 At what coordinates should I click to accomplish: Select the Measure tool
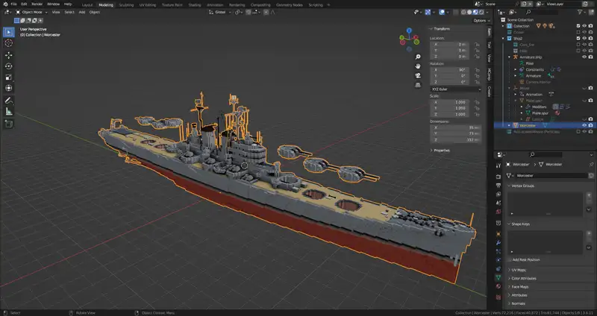click(x=9, y=112)
